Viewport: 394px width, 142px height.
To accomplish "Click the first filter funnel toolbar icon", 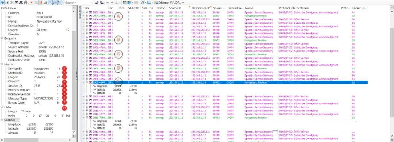I will tap(16, 3).
